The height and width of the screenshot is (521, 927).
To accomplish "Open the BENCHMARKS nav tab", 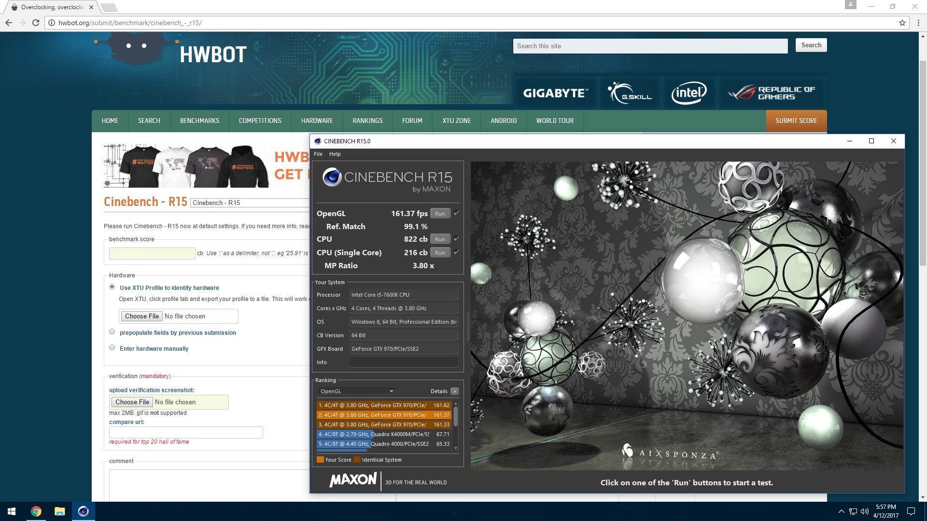I will click(199, 121).
